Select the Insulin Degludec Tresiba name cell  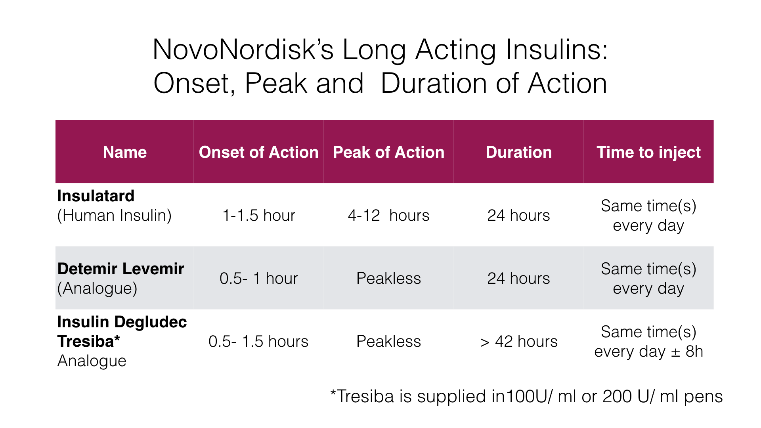122,341
